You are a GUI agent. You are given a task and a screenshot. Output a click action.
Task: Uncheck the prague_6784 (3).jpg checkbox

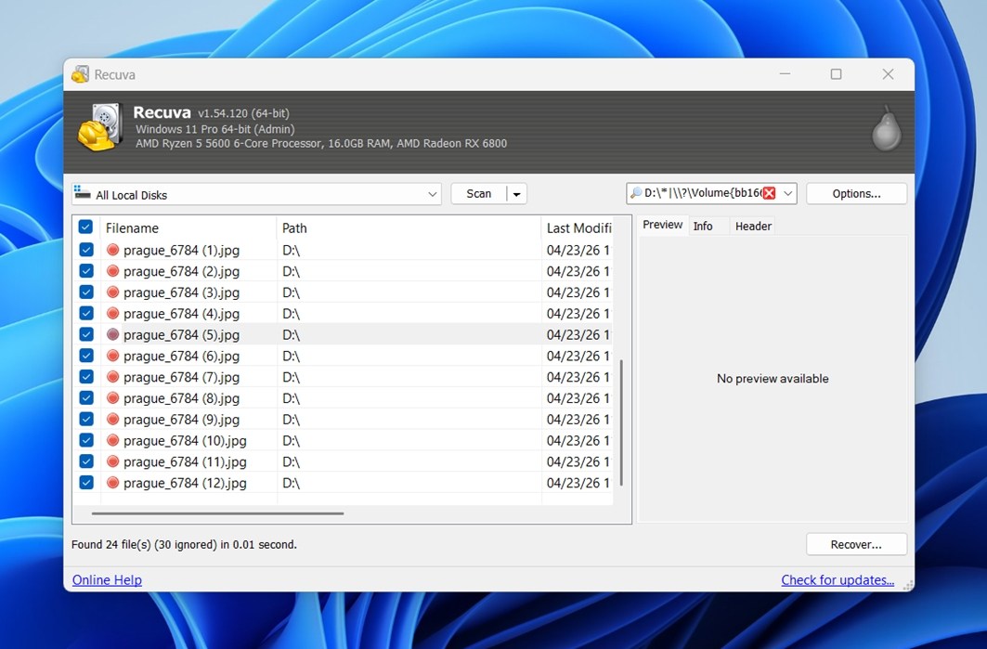tap(86, 292)
